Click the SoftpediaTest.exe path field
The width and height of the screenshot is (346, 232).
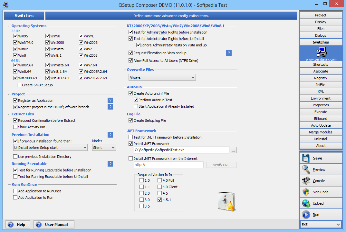point(181,150)
